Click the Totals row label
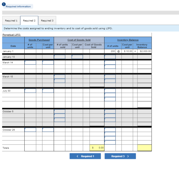This screenshot has width=179, height=172. (x=6, y=148)
